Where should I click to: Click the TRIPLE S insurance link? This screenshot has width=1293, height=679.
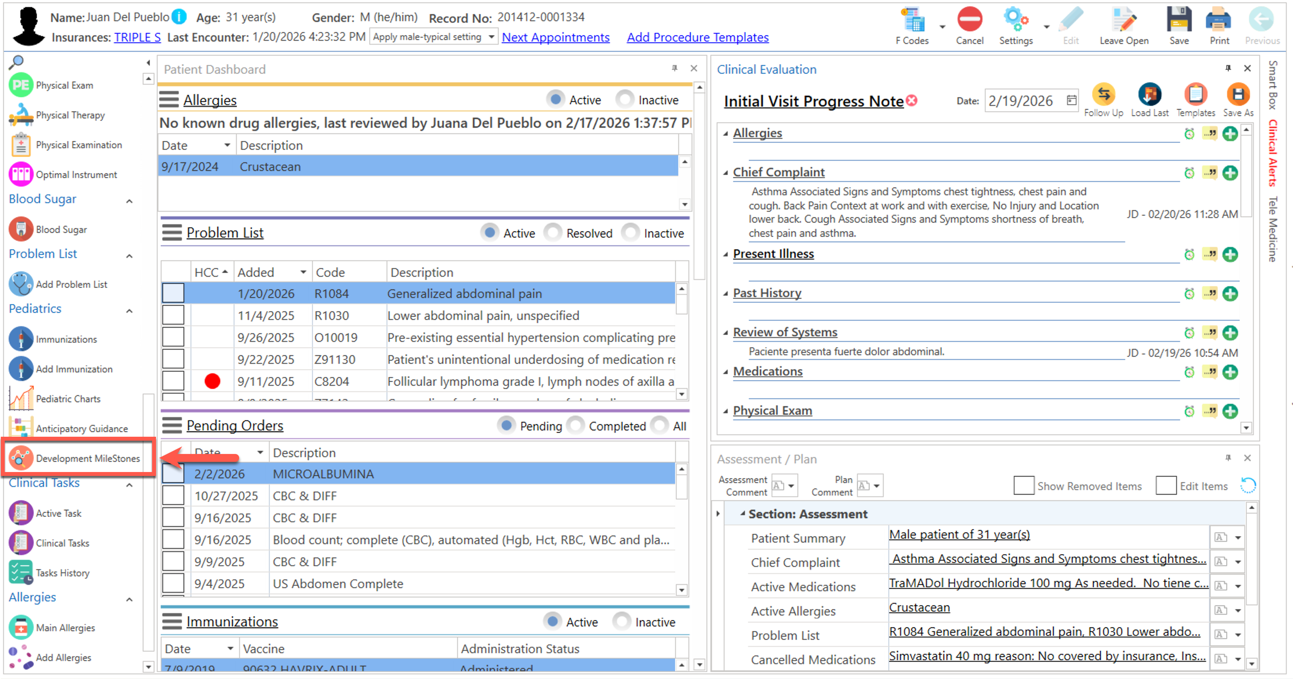click(x=137, y=37)
